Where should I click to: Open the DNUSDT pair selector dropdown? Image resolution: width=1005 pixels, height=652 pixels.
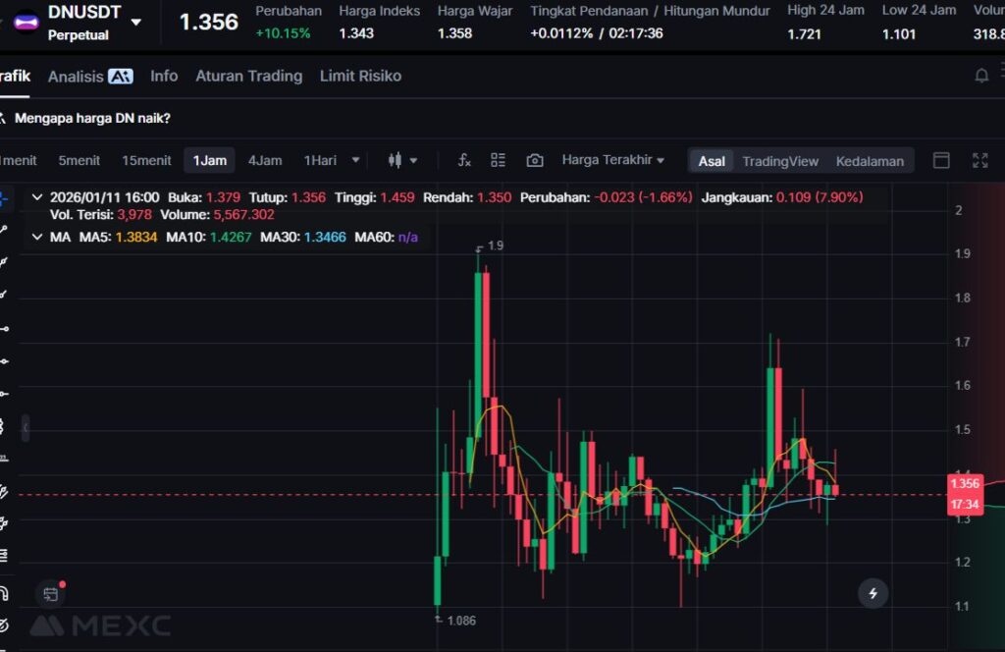pyautogui.click(x=135, y=22)
